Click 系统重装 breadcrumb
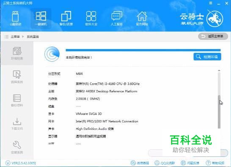The width and height of the screenshot is (231, 167). point(33,37)
